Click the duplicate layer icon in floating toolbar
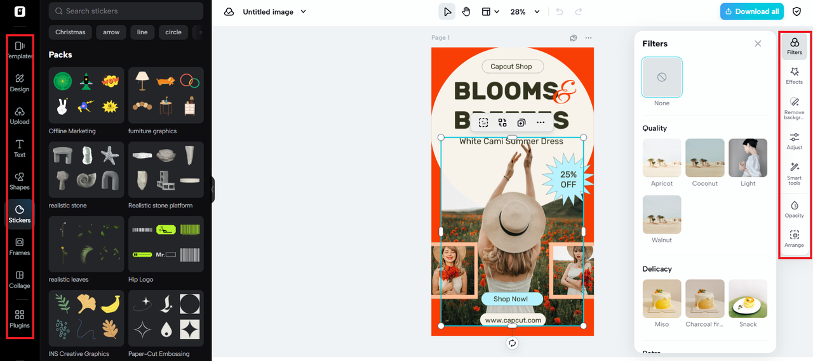Image resolution: width=813 pixels, height=361 pixels. click(521, 122)
